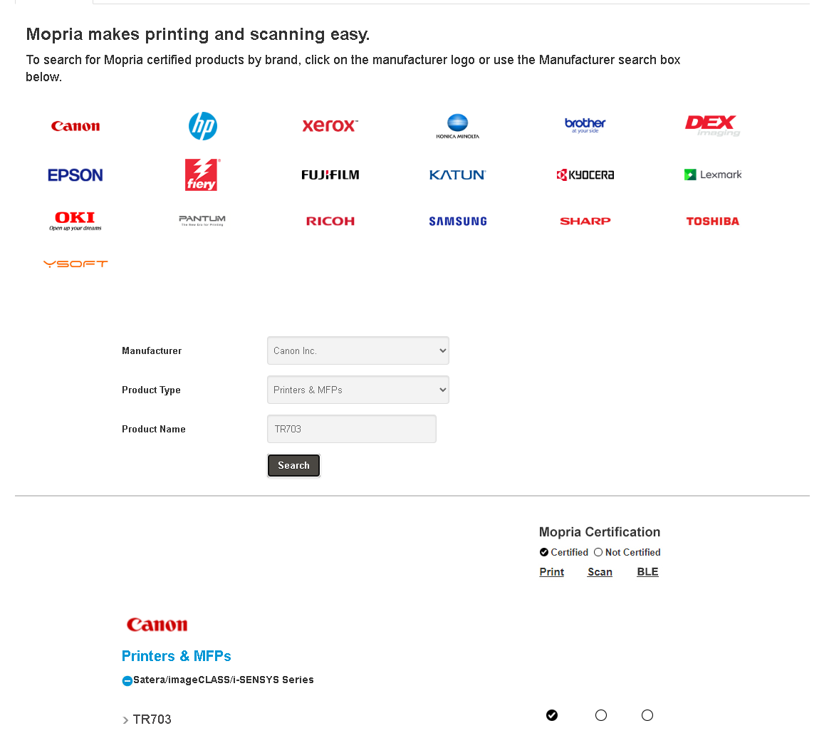Click the Lexmark logo
The image size is (824, 738).
(713, 175)
